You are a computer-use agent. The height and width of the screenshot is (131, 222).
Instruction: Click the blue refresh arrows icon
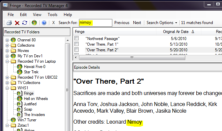click(x=25, y=23)
